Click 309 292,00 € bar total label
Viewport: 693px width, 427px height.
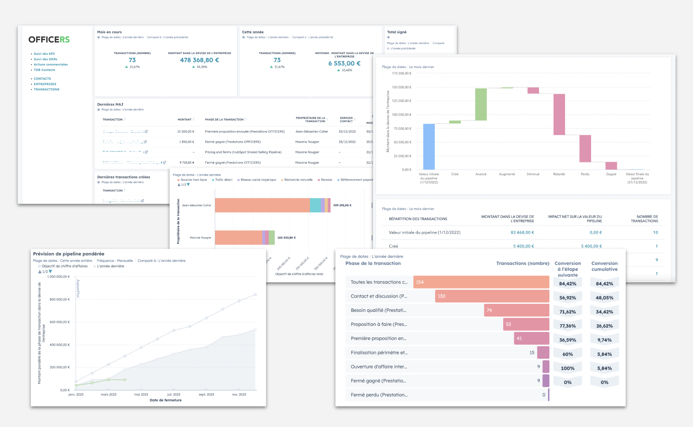(342, 205)
